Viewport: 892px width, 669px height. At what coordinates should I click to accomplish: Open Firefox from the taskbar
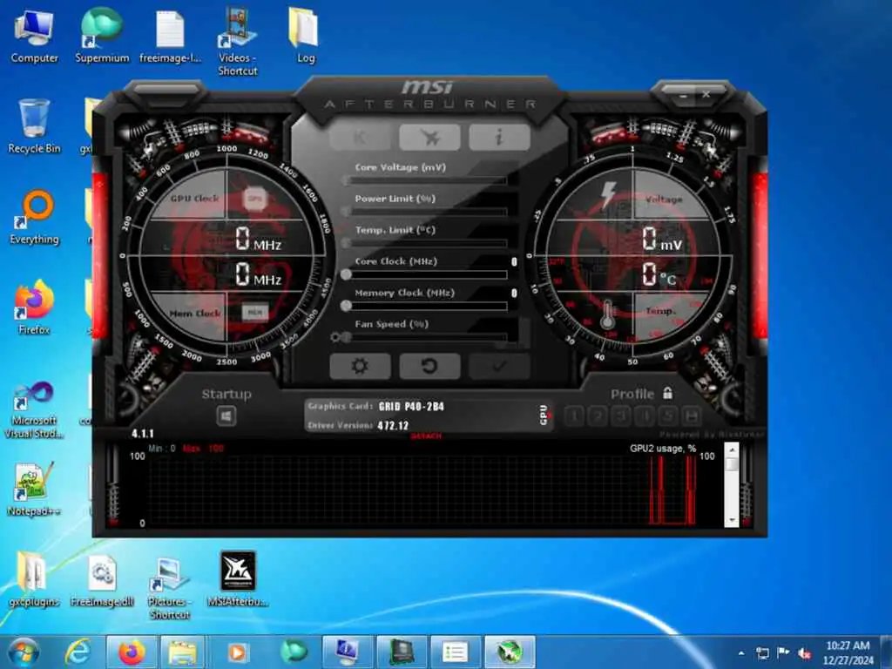point(131,652)
